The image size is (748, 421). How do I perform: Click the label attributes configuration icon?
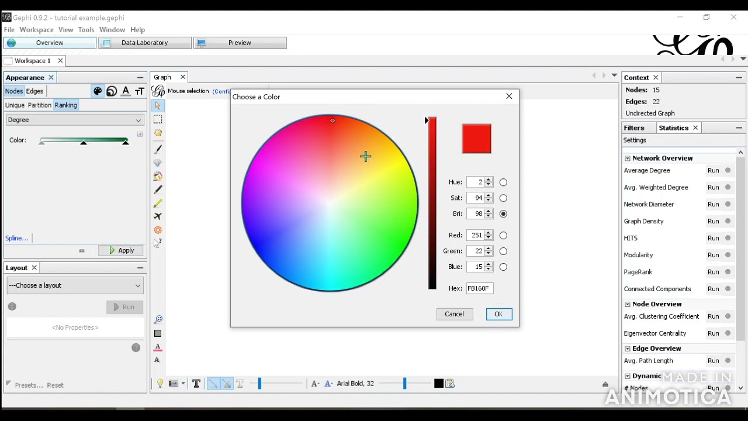click(x=450, y=384)
